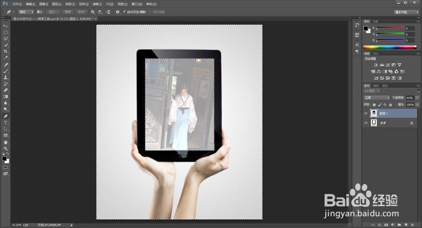This screenshot has width=422, height=228.
Task: Select the Dodge tool
Action: click(x=5, y=110)
